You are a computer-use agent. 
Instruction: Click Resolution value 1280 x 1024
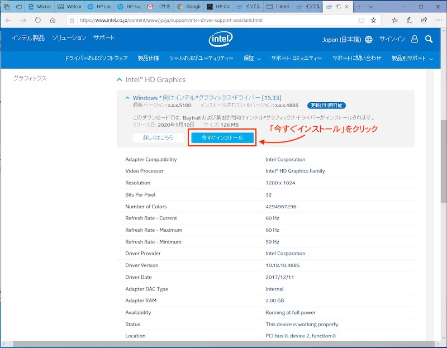point(280,183)
